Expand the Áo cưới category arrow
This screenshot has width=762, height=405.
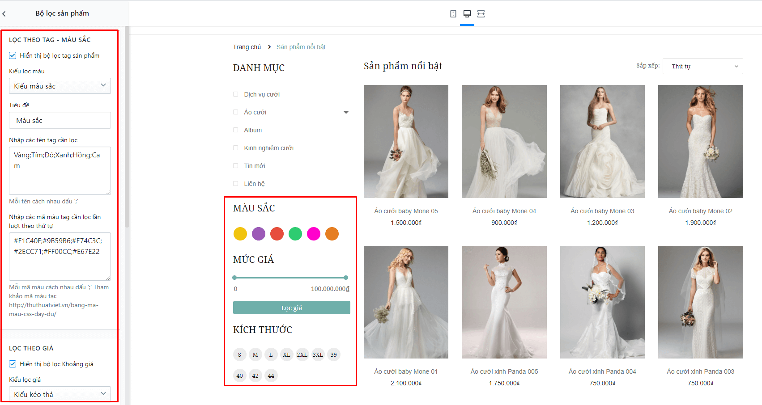click(346, 112)
